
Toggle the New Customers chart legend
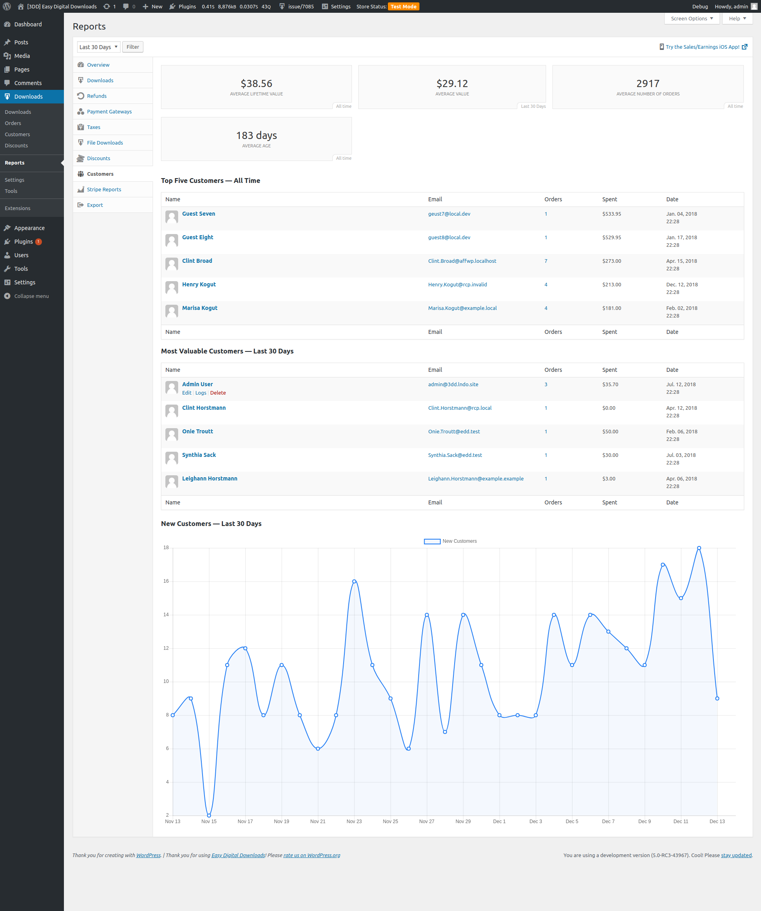(x=432, y=541)
